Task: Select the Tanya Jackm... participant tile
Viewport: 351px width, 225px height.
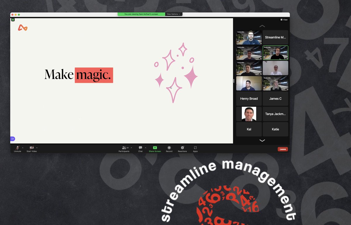Action: click(x=276, y=114)
